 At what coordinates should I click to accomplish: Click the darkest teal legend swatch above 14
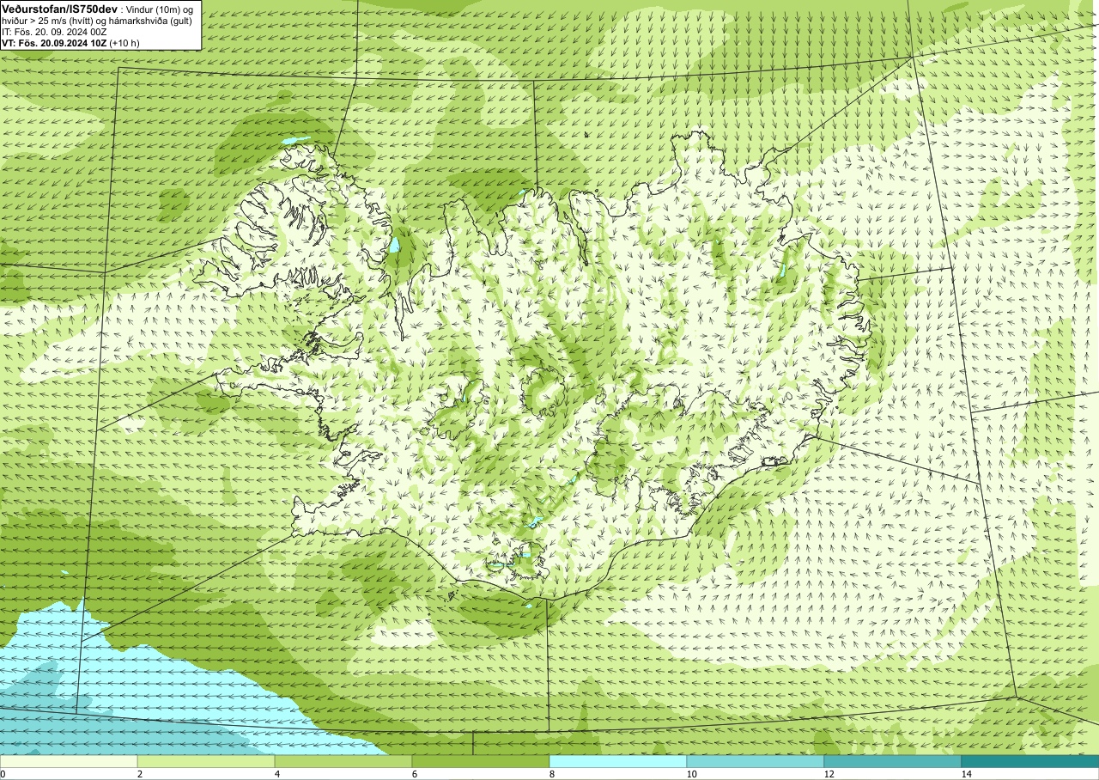click(x=1030, y=761)
